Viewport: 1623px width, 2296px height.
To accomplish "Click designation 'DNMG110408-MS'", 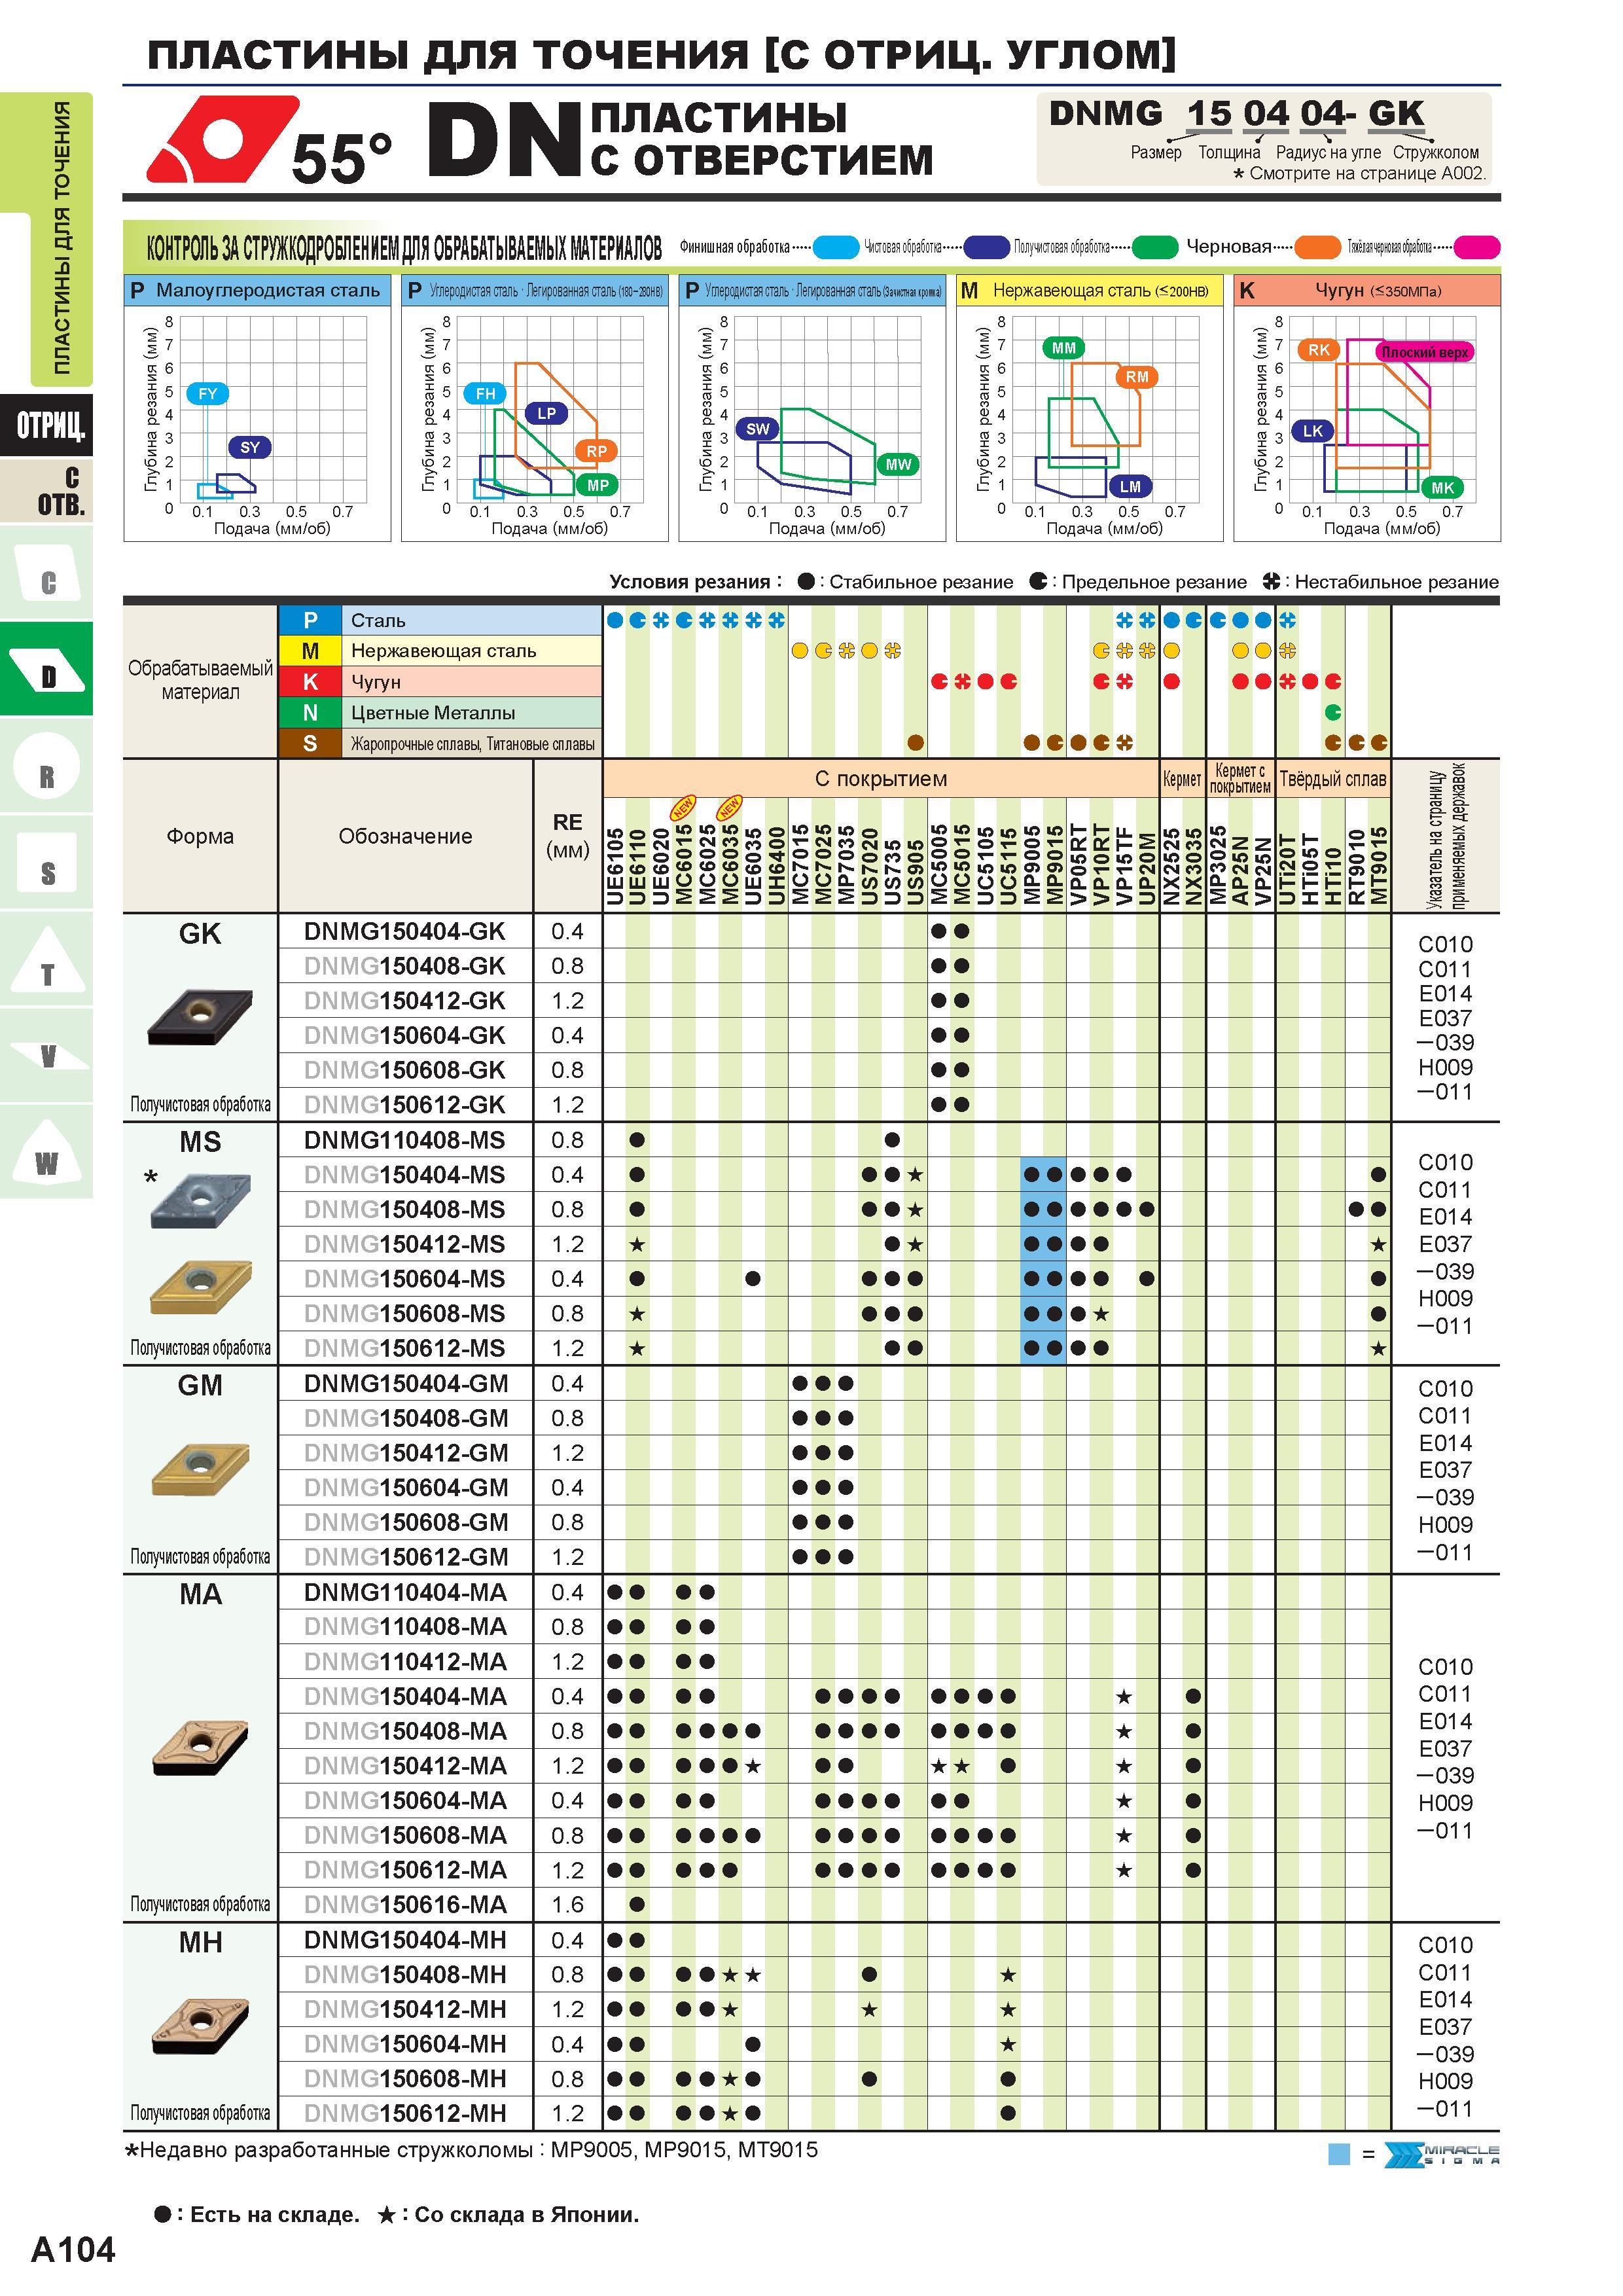I will click(405, 1140).
